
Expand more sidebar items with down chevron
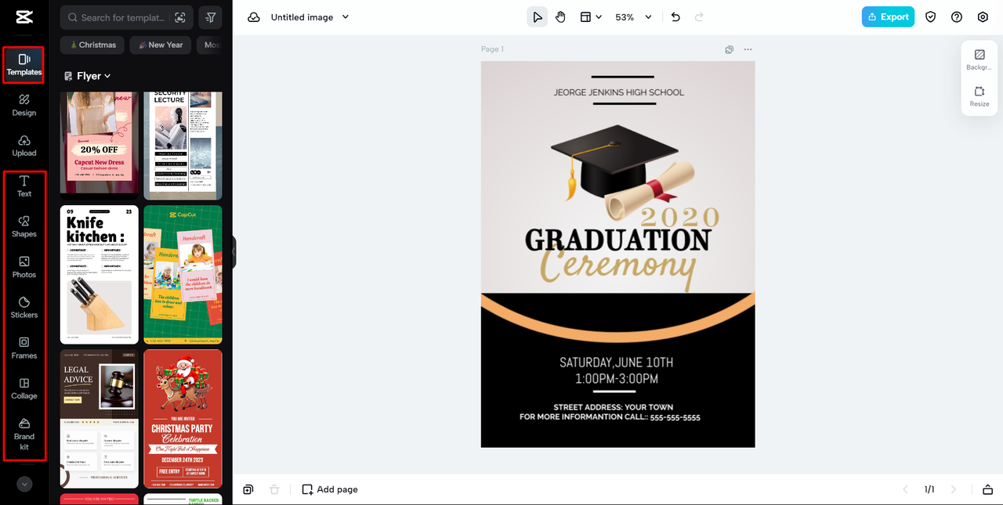coord(24,484)
